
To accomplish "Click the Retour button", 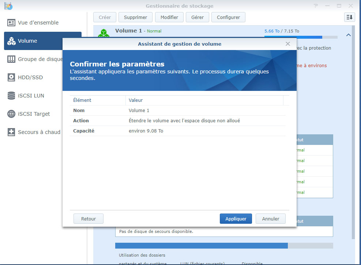I will (x=89, y=219).
